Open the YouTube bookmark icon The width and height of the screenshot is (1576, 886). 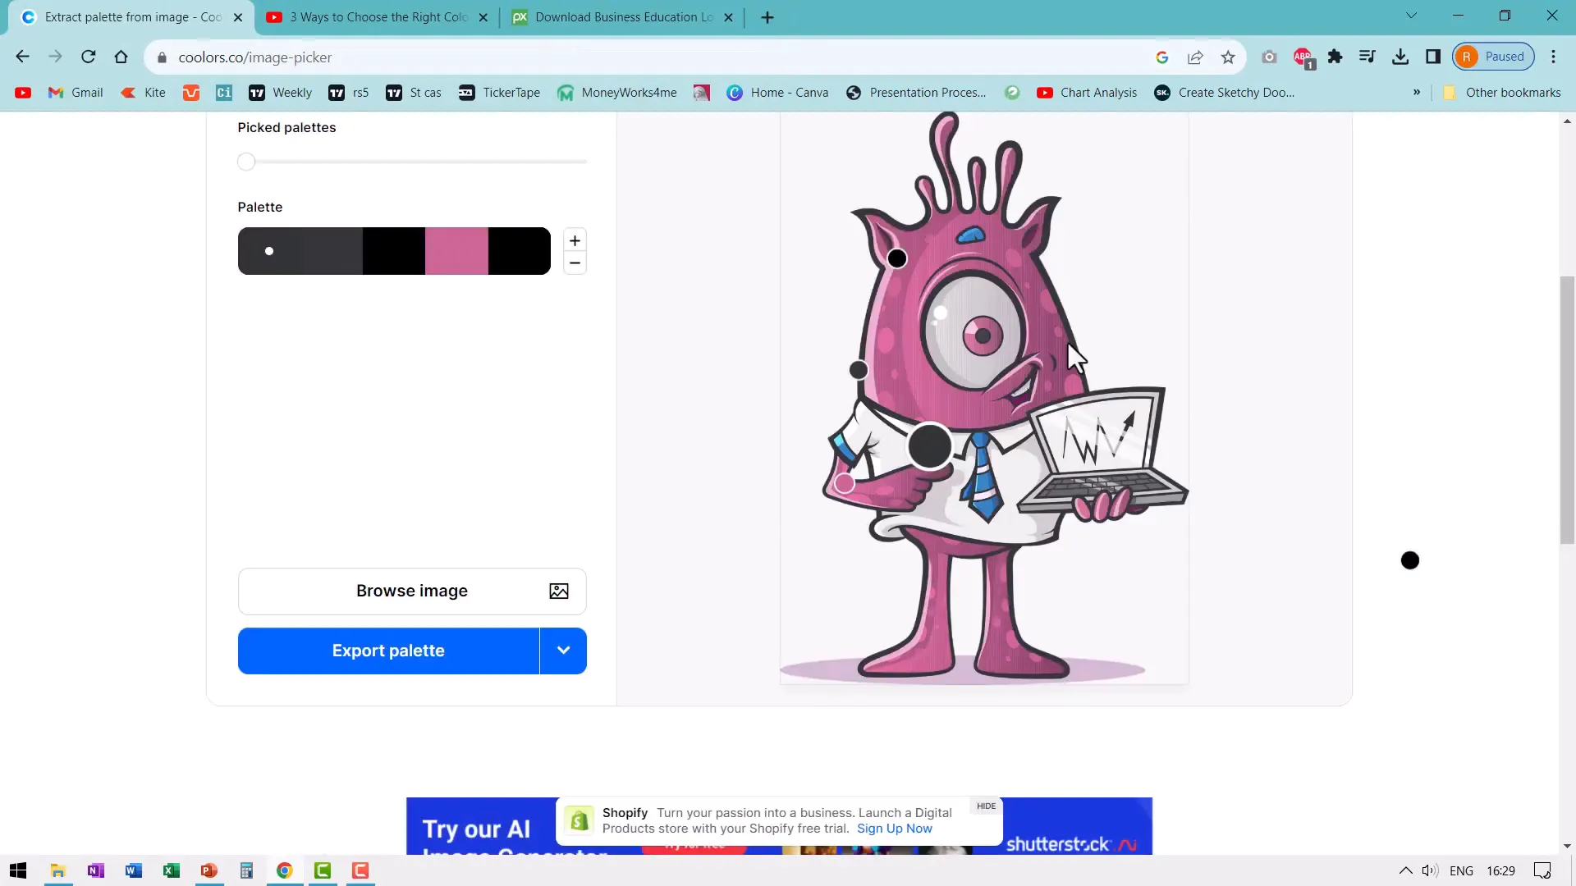pos(23,93)
